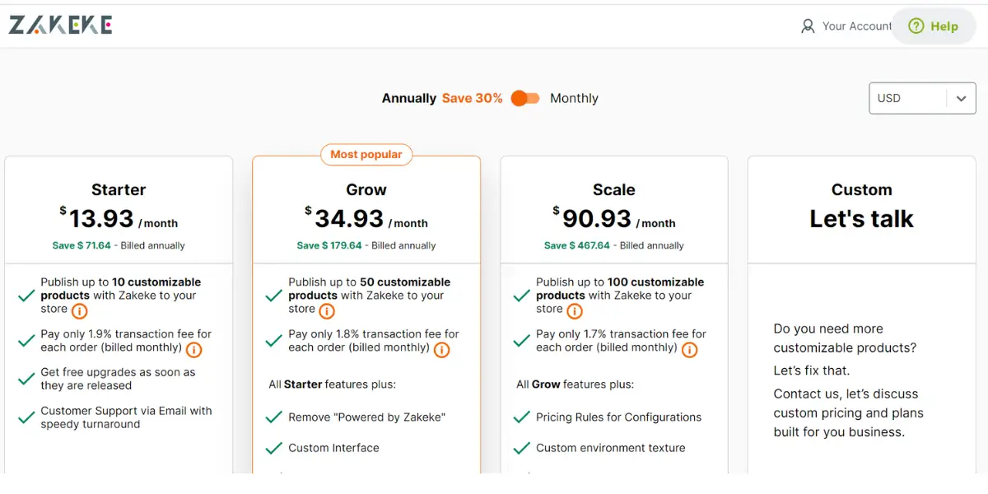This screenshot has width=988, height=494.
Task: Open the USD currency dropdown
Action: [922, 98]
